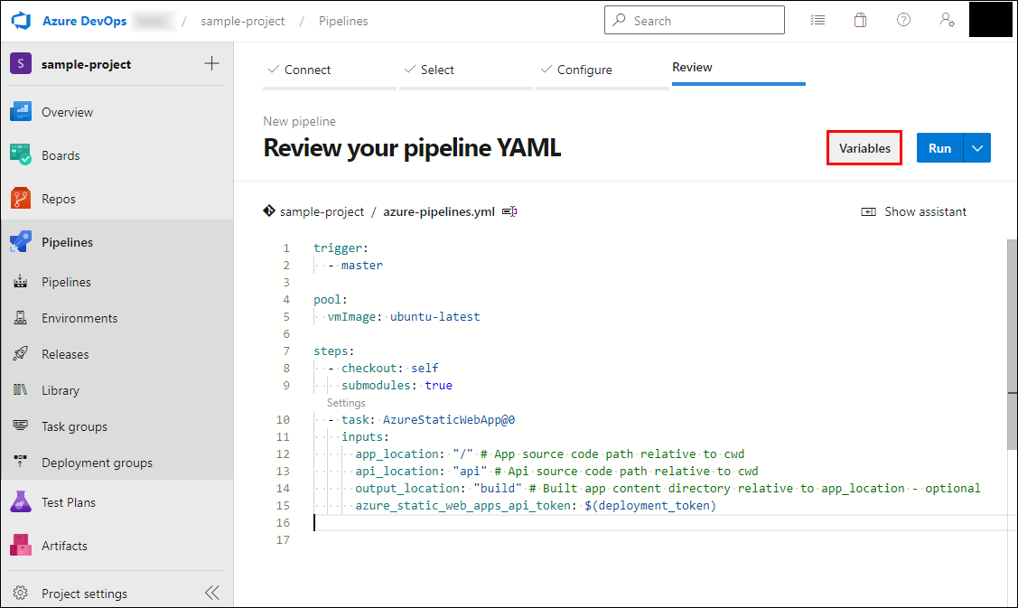Click the Settings link above the task

pos(346,403)
